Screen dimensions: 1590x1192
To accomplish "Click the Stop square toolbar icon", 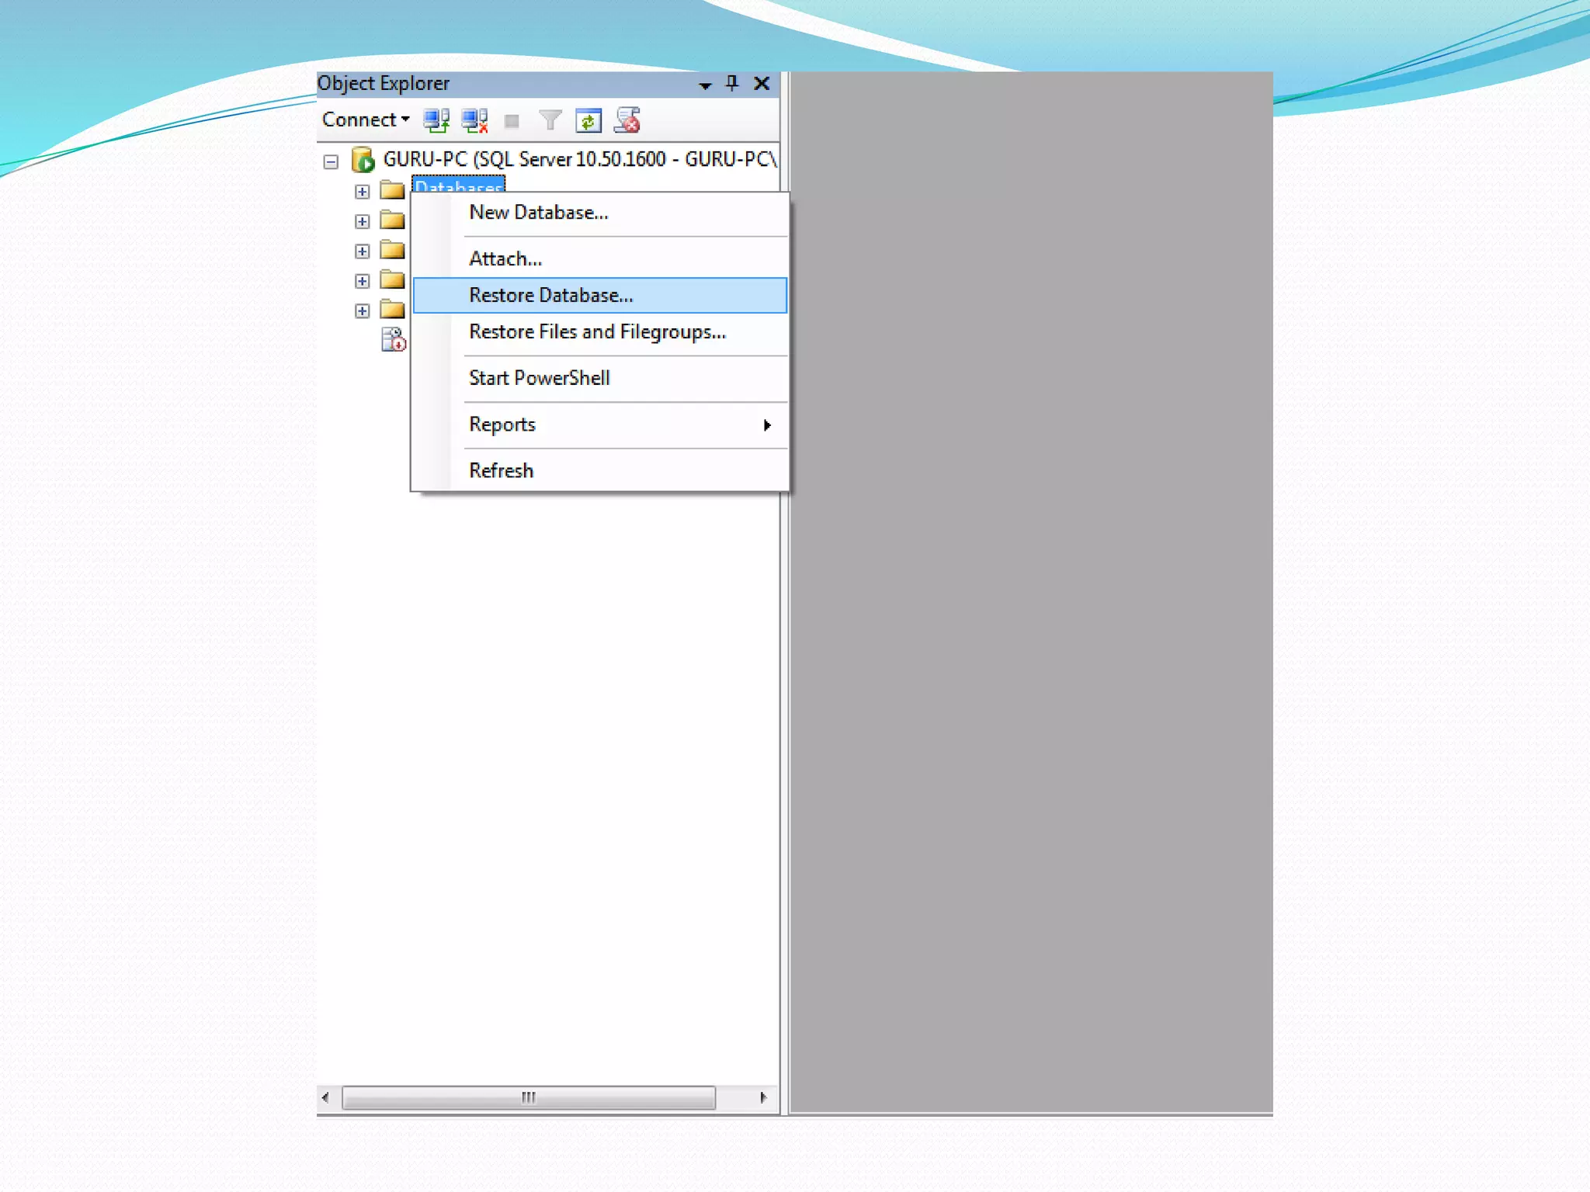I will [x=512, y=121].
